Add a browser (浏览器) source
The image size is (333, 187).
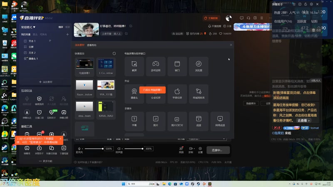(199, 66)
